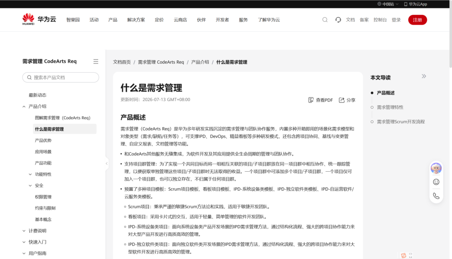The image size is (452, 259).
Task: Open the 云商店 menu
Action: click(180, 19)
